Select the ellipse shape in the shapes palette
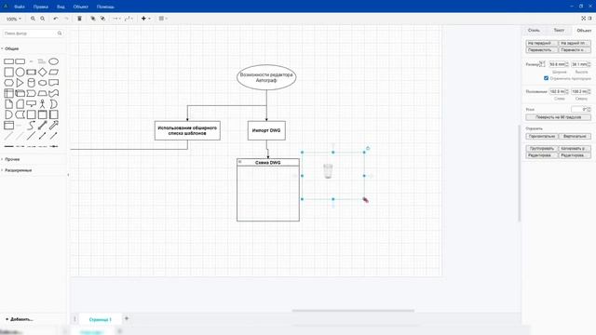 pos(54,61)
